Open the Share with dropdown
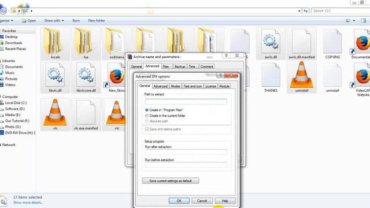 (54, 21)
